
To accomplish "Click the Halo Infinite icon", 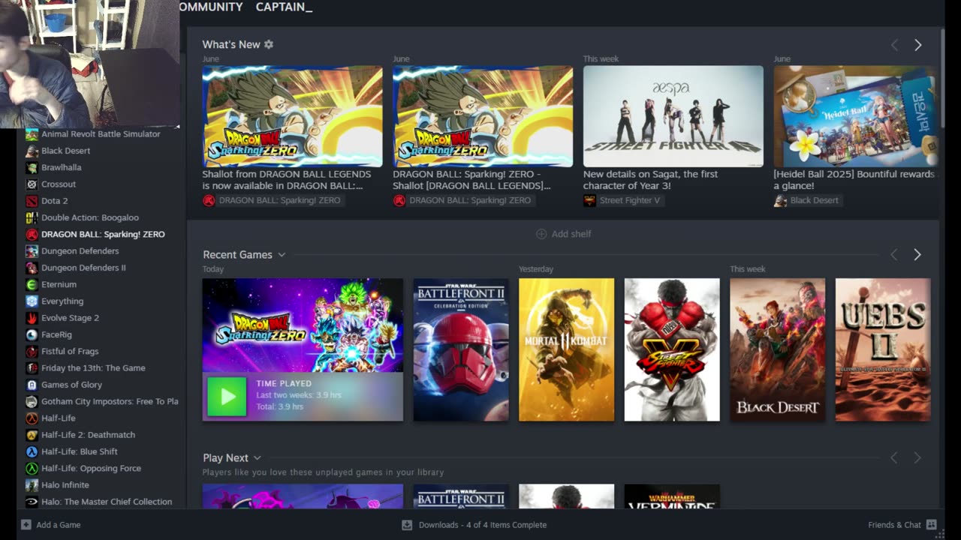I will coord(32,485).
